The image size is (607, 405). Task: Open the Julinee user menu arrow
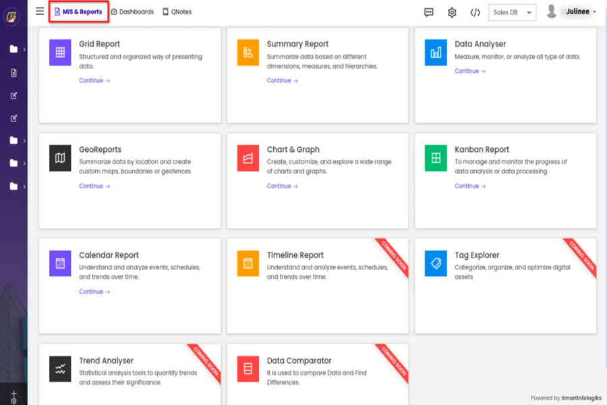(595, 11)
